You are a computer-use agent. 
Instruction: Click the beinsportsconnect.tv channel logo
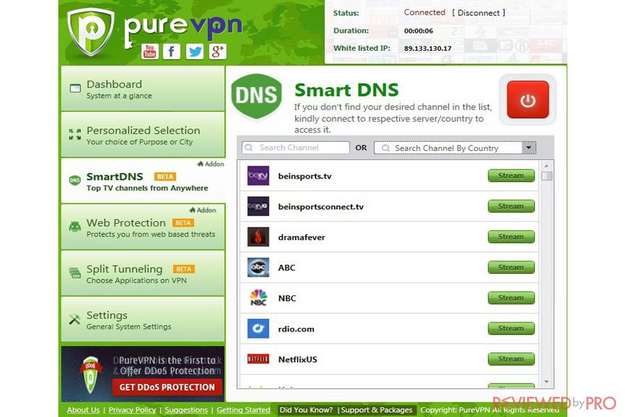[x=258, y=206]
